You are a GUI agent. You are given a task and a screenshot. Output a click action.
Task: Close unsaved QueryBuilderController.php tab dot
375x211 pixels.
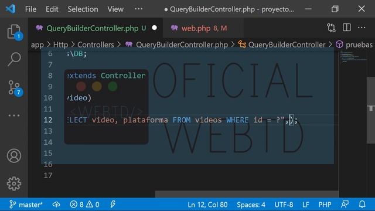coord(155,28)
